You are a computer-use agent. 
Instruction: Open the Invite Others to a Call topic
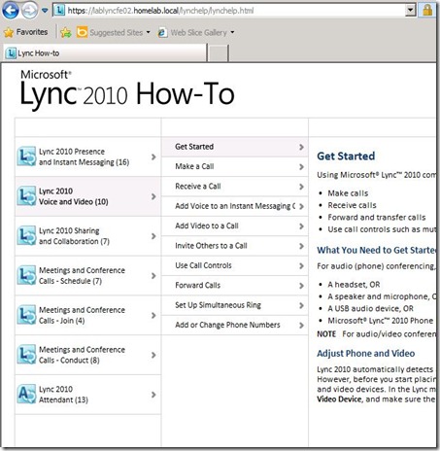[235, 246]
